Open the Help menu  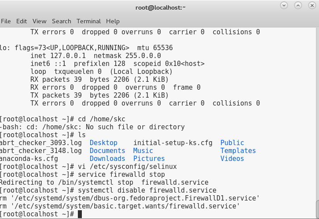click(113, 22)
